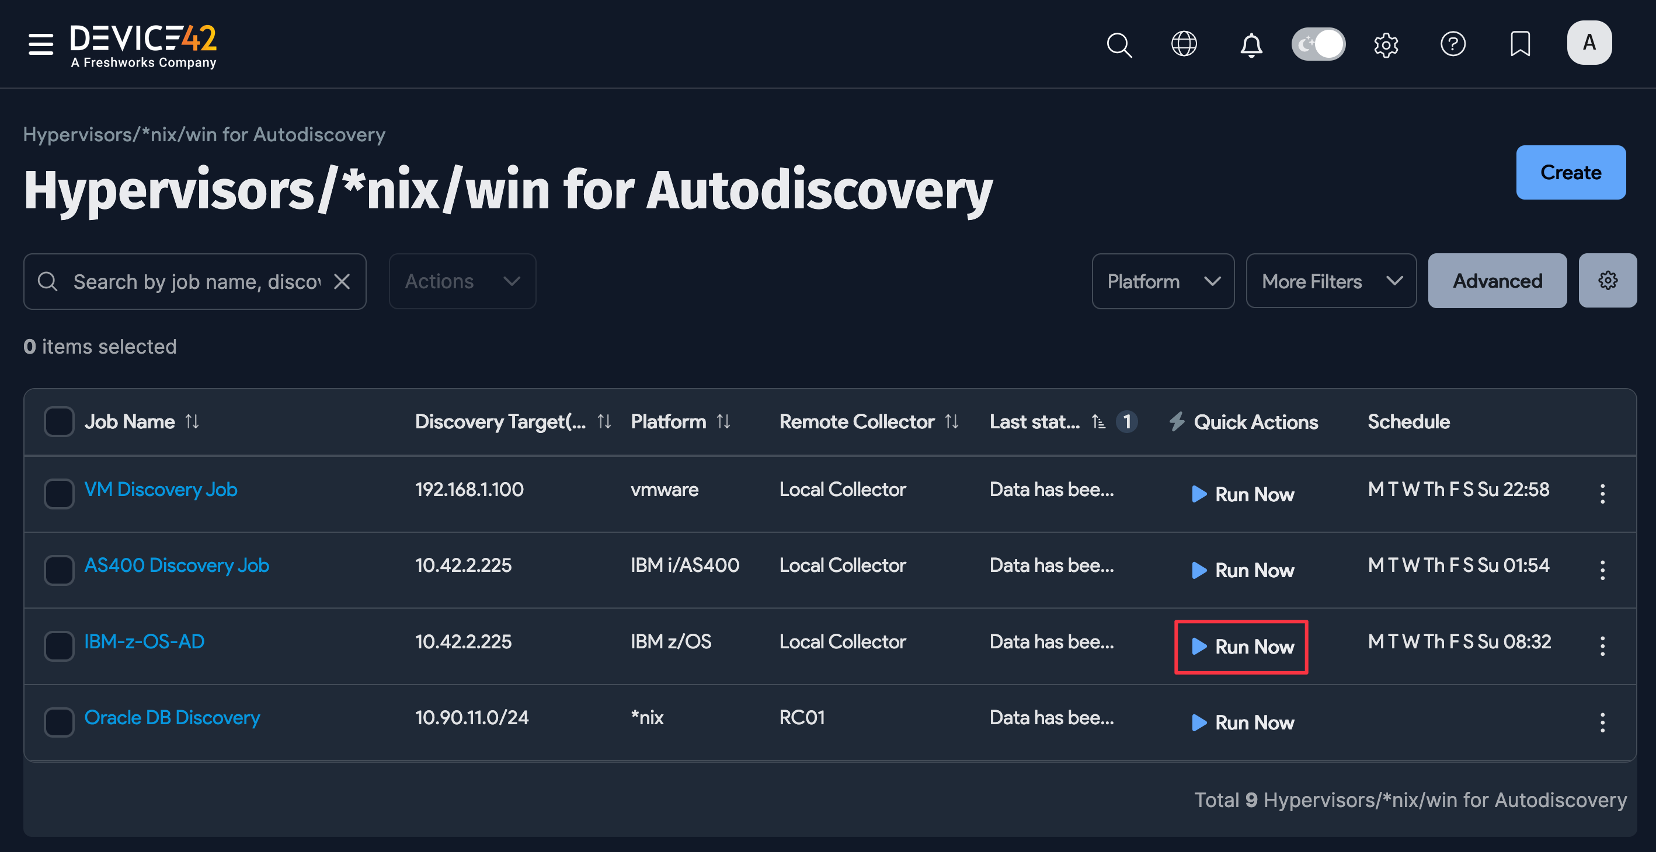Open the Actions dropdown
The width and height of the screenshot is (1656, 852).
click(x=462, y=281)
